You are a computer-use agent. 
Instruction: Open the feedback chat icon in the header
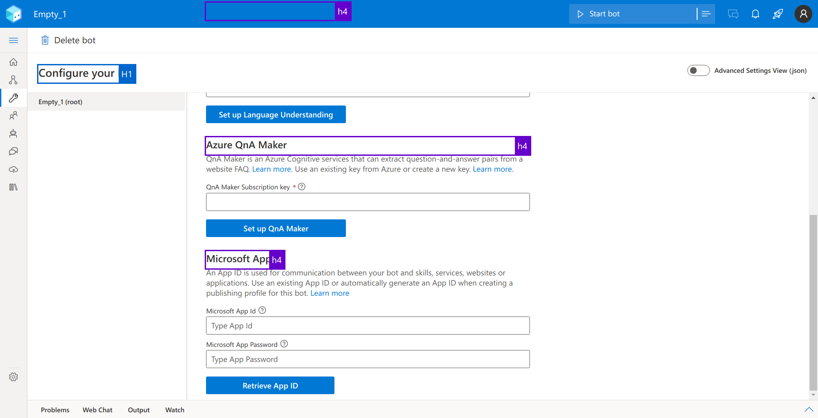pyautogui.click(x=733, y=14)
